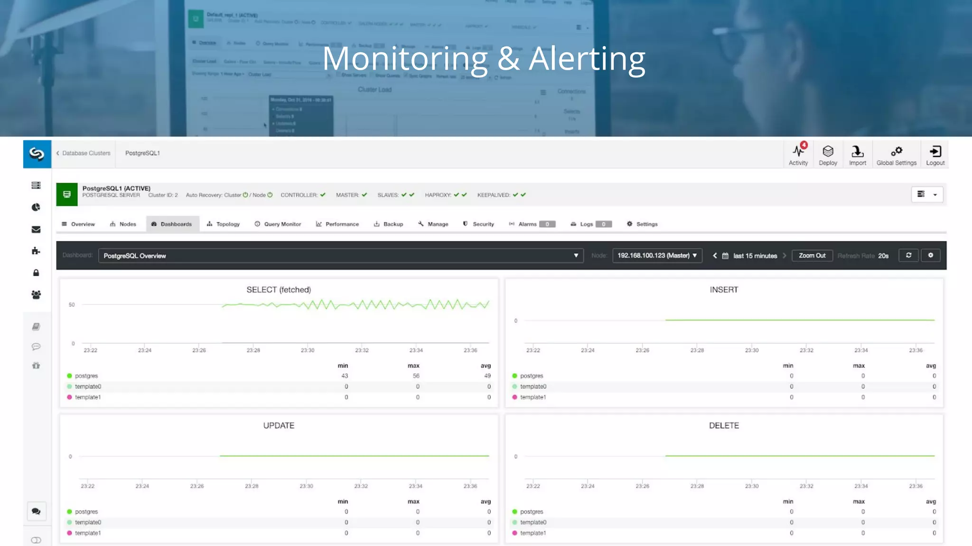Open the padlock key management sidebar icon
This screenshot has width=972, height=546.
(36, 273)
